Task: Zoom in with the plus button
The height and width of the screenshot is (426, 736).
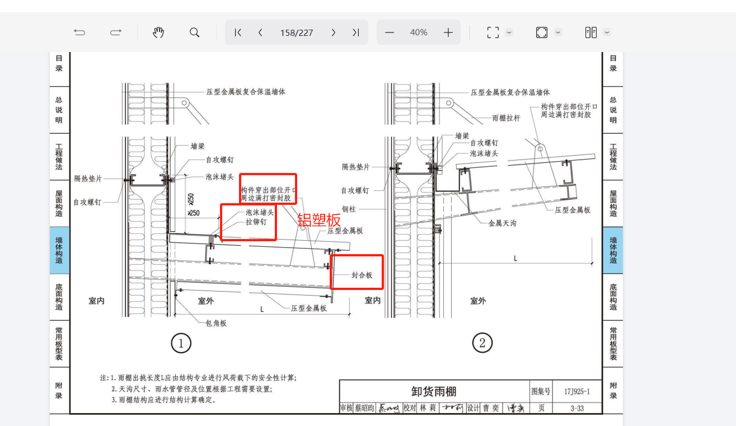Action: [448, 32]
